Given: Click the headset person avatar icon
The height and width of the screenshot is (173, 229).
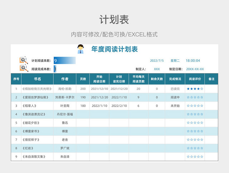Looking at the screenshot, I should [x=81, y=49].
